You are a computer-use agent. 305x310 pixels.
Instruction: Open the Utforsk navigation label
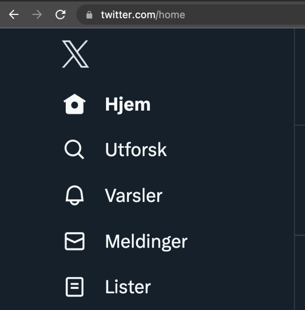click(x=136, y=150)
